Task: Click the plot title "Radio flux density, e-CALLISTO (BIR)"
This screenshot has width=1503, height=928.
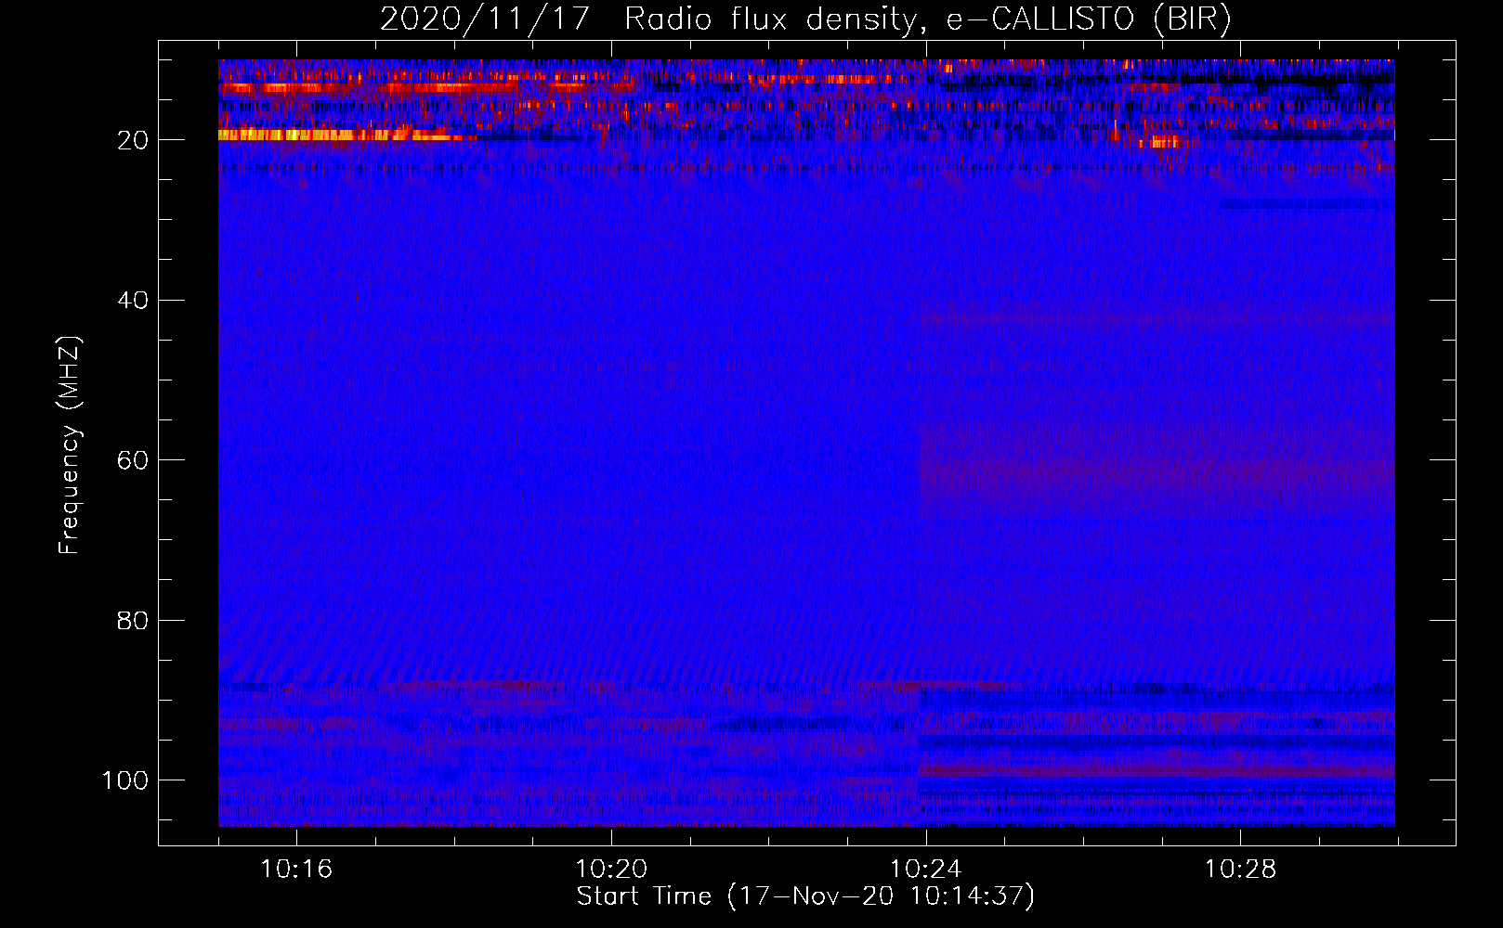Action: coord(928,19)
